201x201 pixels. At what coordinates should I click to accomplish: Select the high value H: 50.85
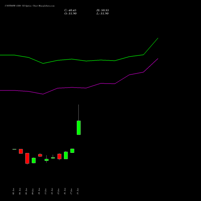click(103, 10)
